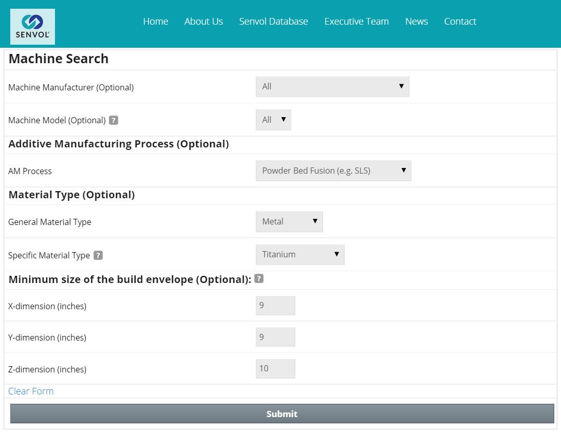Open the Machine Manufacturer dropdown
Image resolution: width=561 pixels, height=433 pixels.
pos(332,87)
